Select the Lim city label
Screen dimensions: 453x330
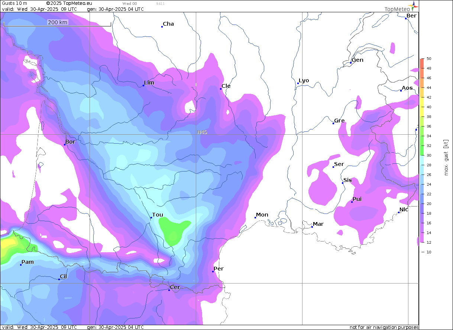[149, 83]
